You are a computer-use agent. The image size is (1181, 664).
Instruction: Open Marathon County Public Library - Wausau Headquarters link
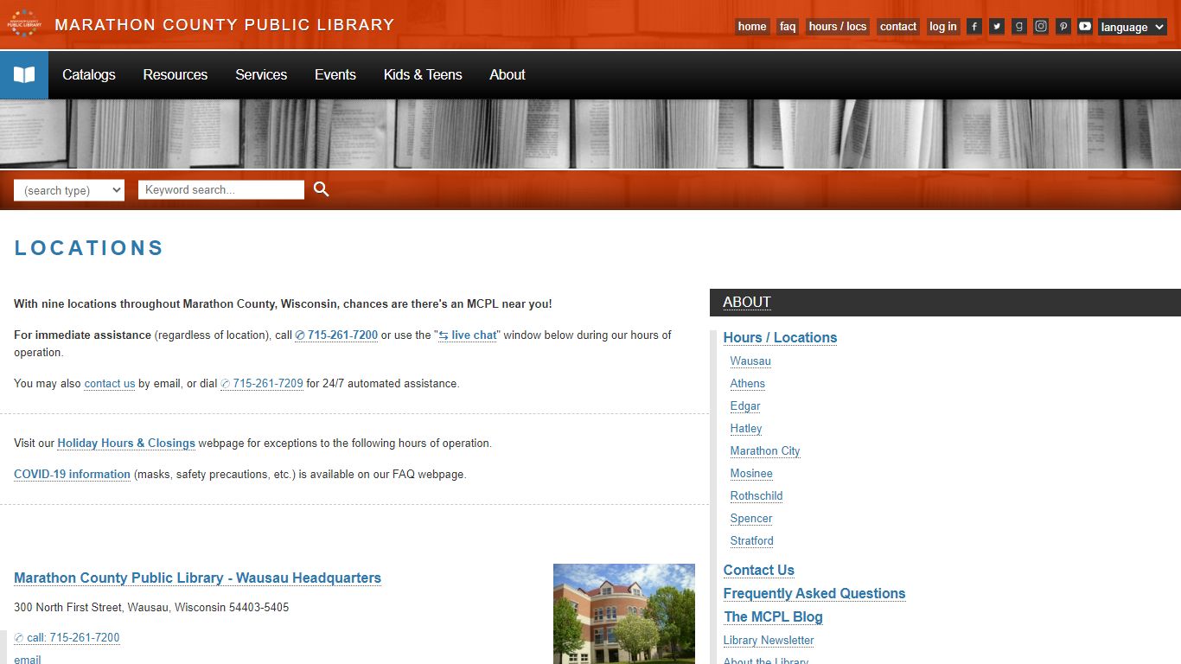[197, 578]
